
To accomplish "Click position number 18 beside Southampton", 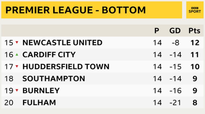I will point(9,79).
